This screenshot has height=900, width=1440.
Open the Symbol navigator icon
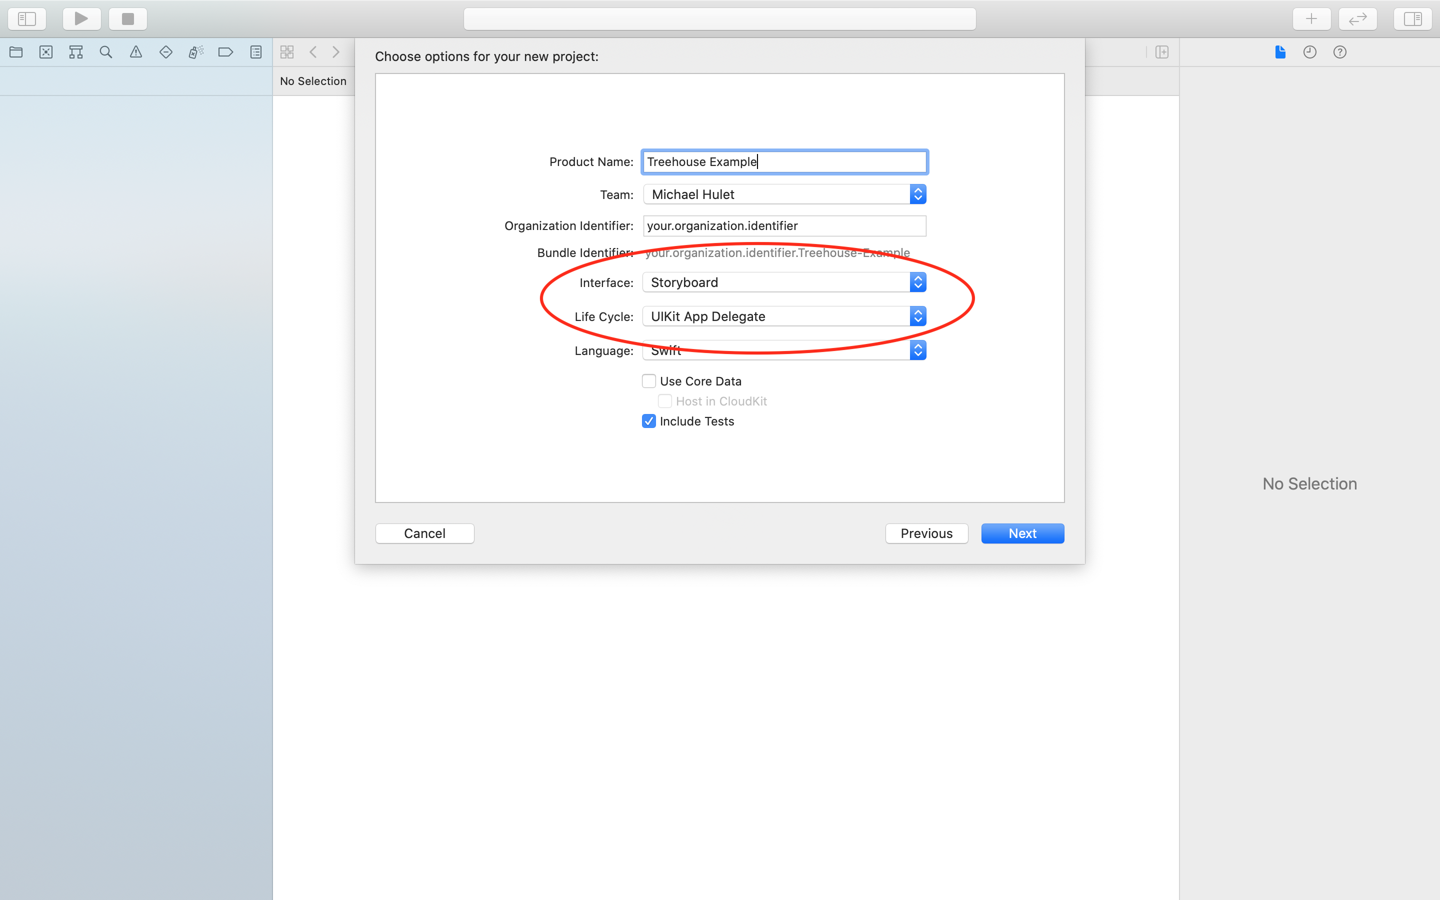pos(75,52)
